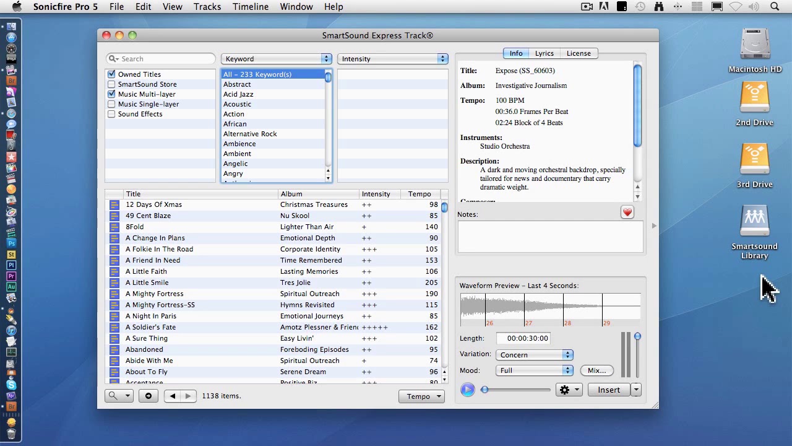Viewport: 792px width, 446px height.
Task: Click the volume level slider knob
Action: tap(637, 336)
